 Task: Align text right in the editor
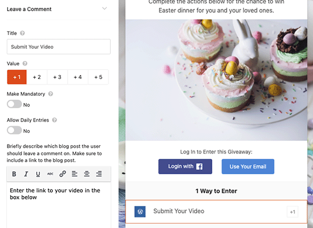(x=99, y=174)
